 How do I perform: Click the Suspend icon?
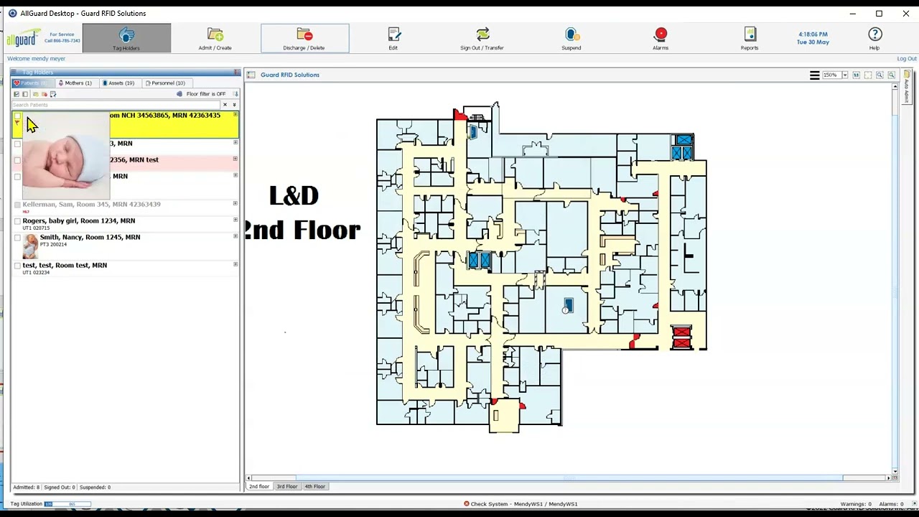click(572, 34)
